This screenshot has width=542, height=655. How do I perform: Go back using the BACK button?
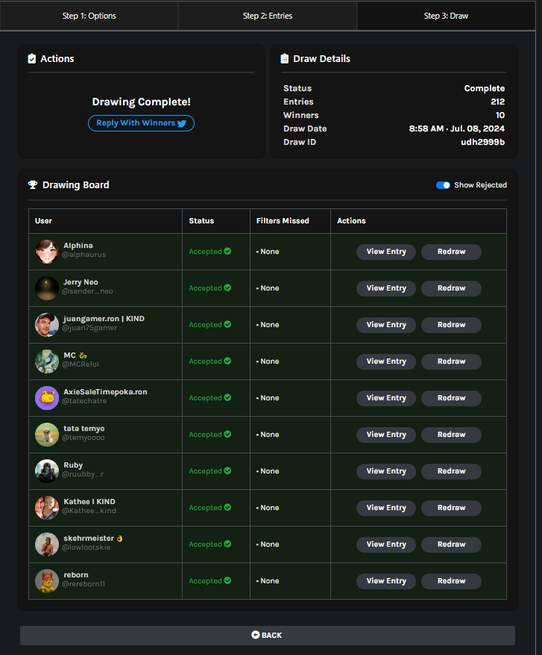(268, 635)
